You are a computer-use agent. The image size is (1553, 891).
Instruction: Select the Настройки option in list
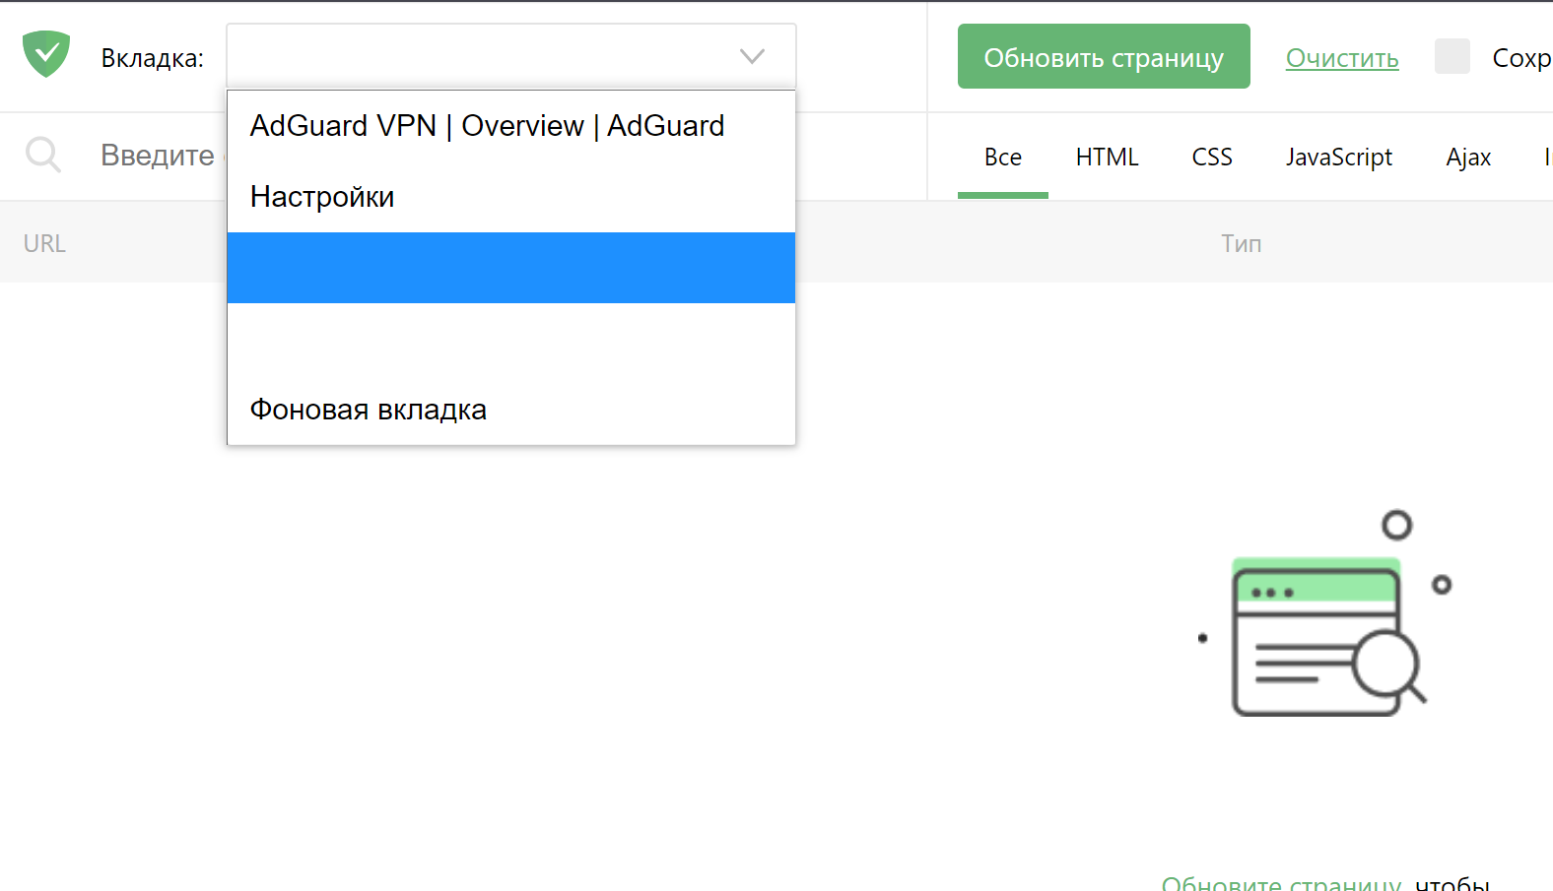[x=511, y=197]
